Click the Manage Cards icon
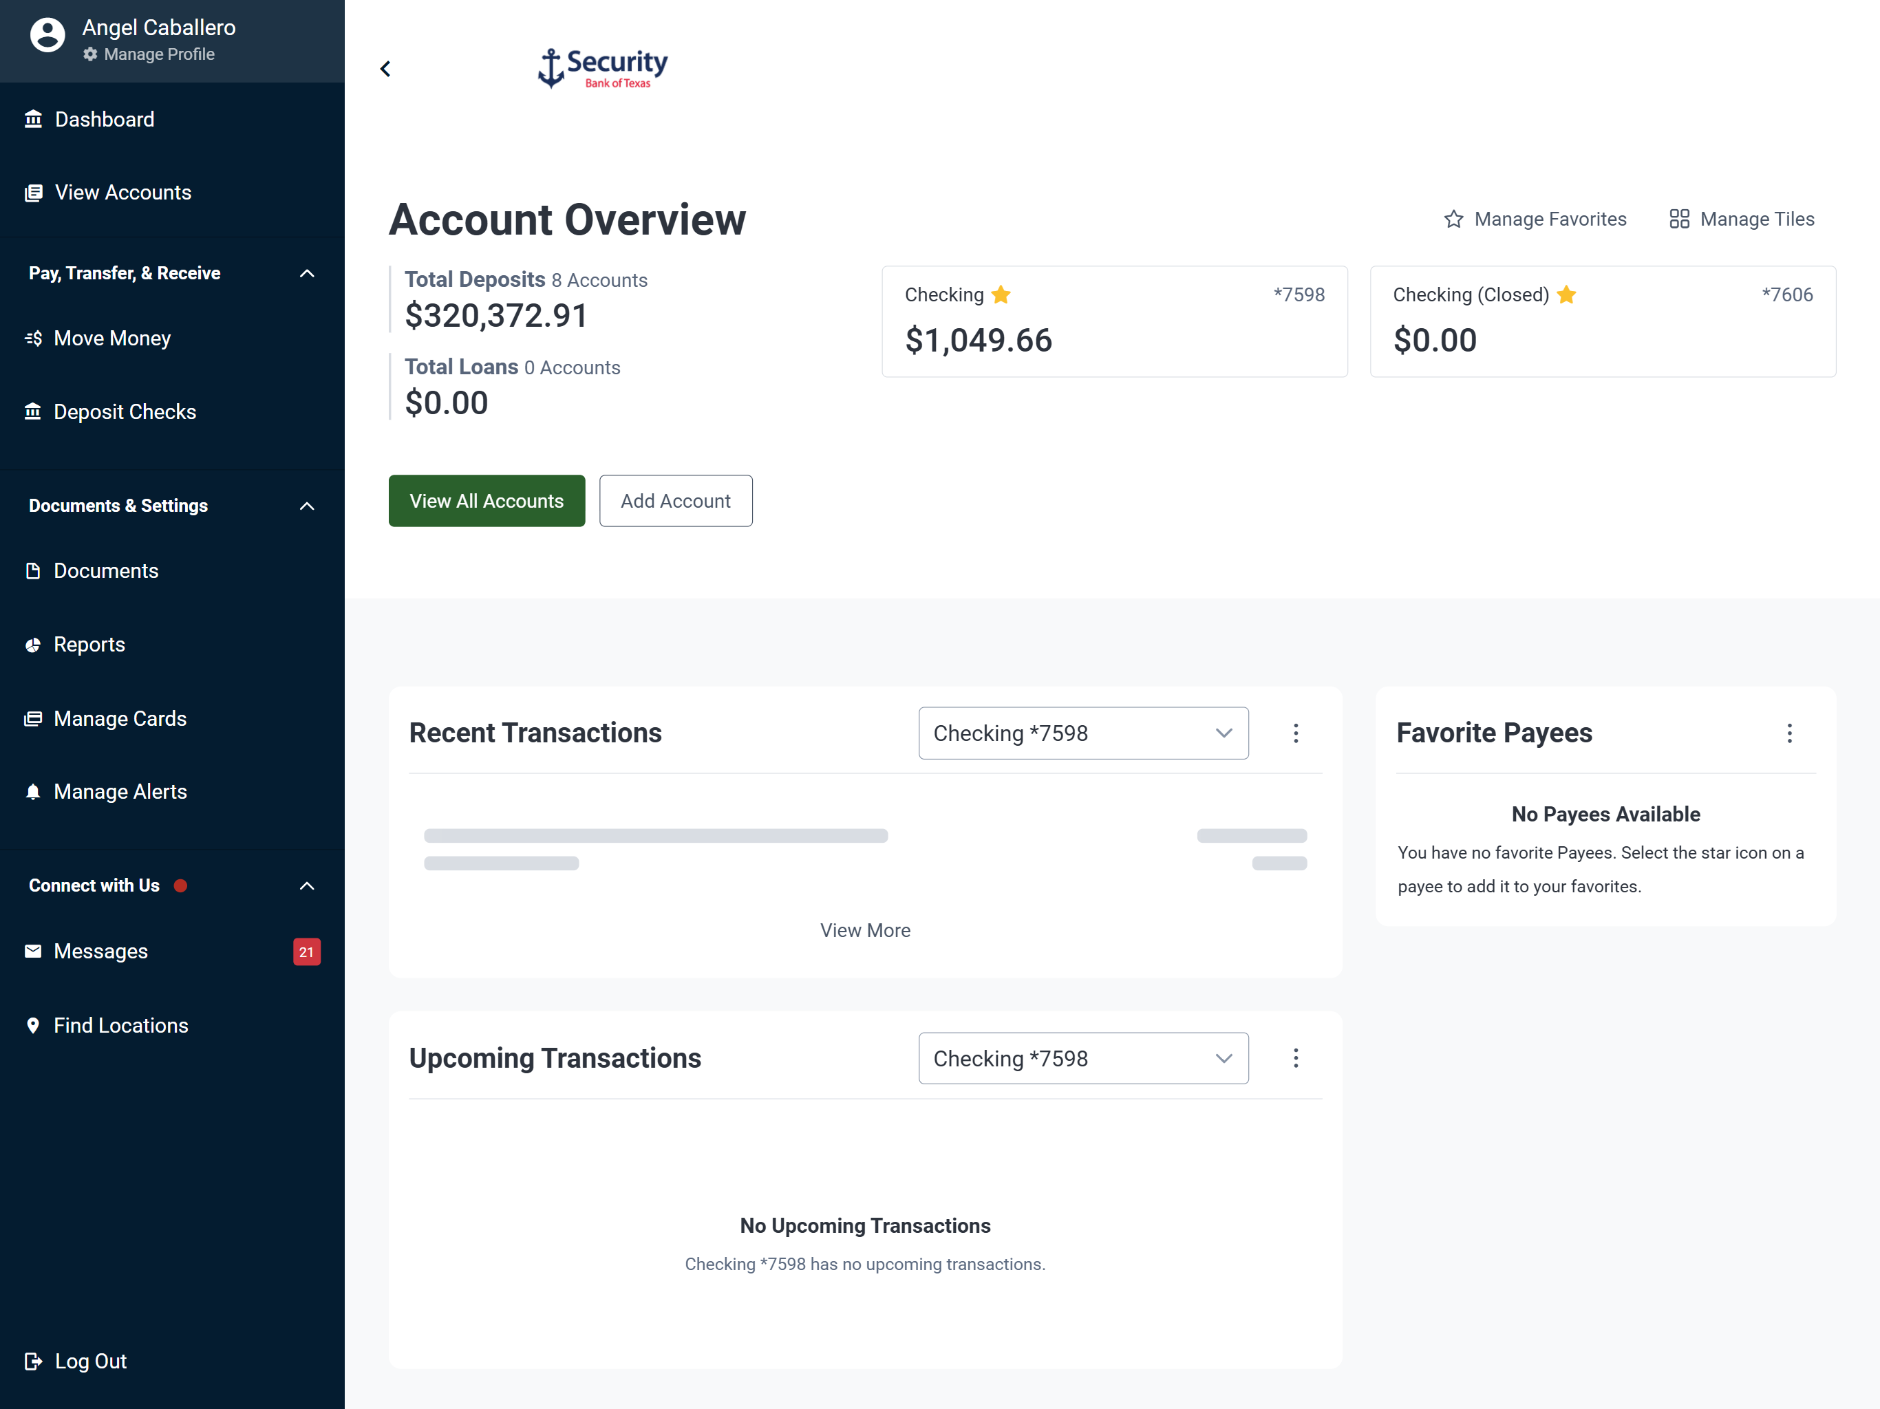This screenshot has height=1409, width=1880. click(33, 719)
